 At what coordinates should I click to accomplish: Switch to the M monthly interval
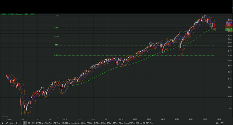click(x=29, y=123)
